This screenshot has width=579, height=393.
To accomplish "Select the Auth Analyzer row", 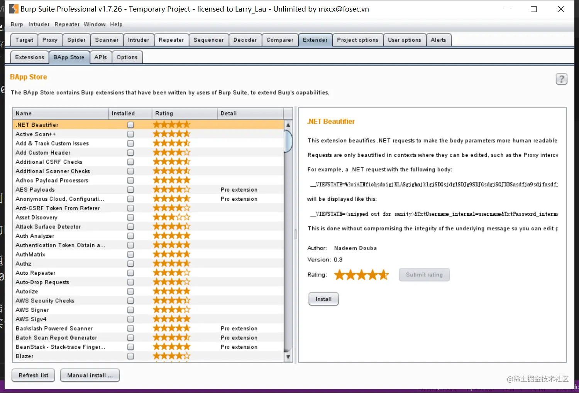I will 148,236.
